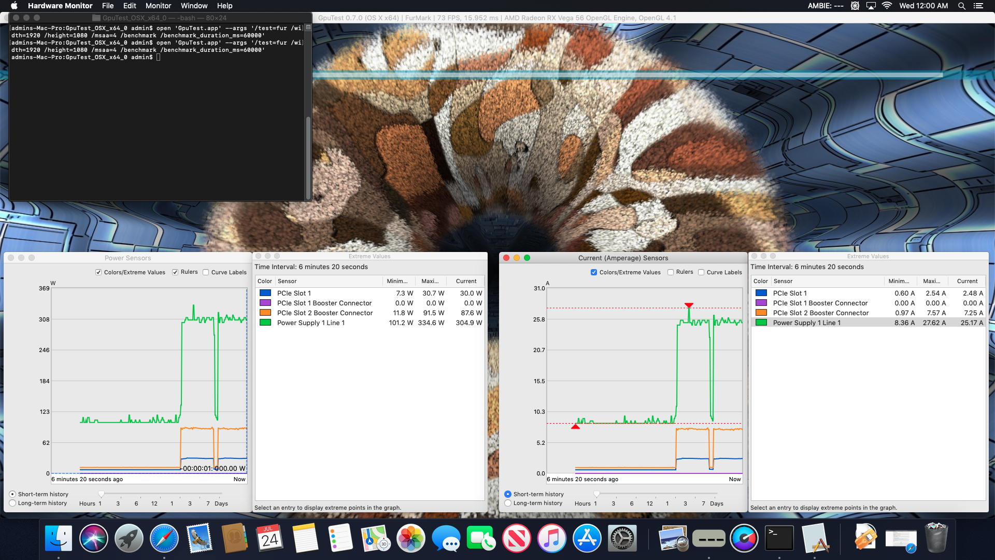Open Reminders list icon in dock
This screenshot has height=560, width=995.
(x=340, y=538)
